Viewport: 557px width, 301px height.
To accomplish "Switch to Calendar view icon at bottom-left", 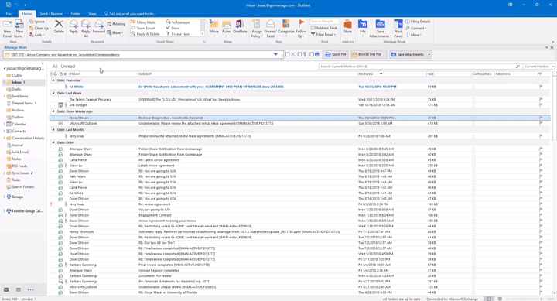I will [18, 289].
